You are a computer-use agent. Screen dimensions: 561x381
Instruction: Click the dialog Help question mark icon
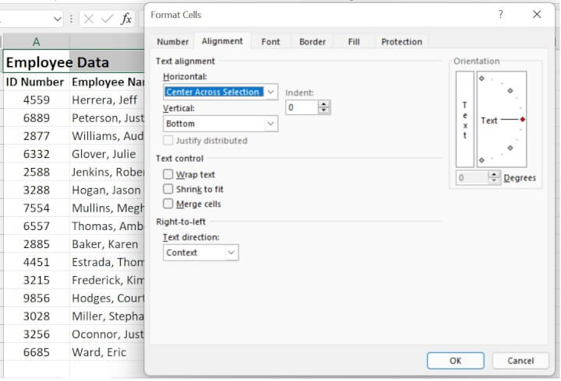[500, 14]
